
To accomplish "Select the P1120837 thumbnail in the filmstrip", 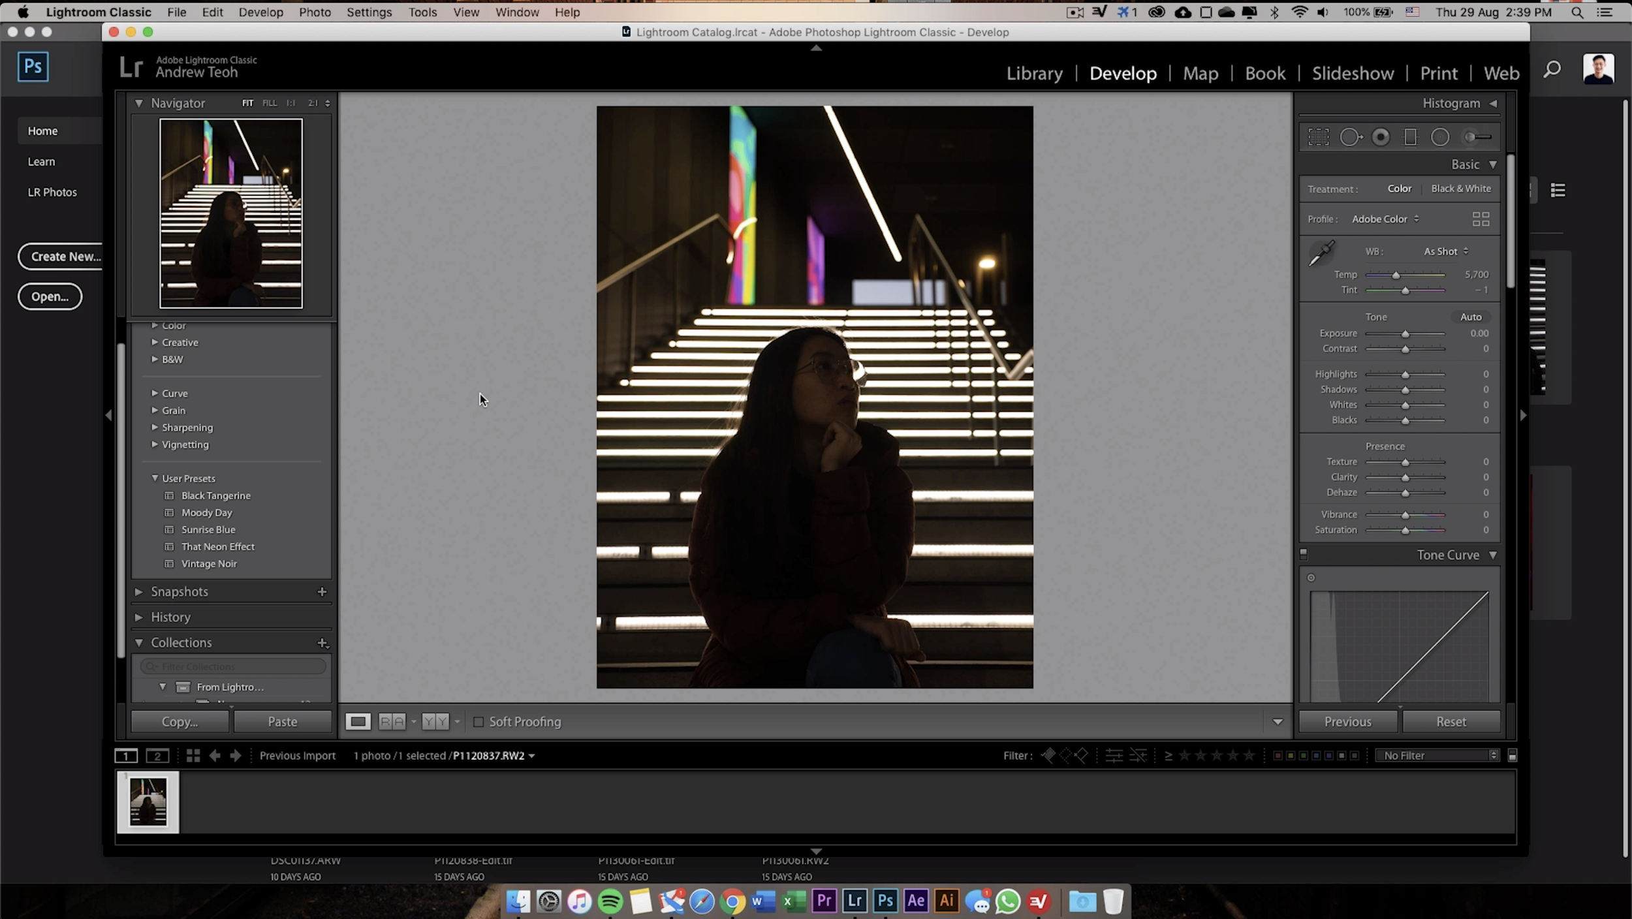I will (x=147, y=802).
